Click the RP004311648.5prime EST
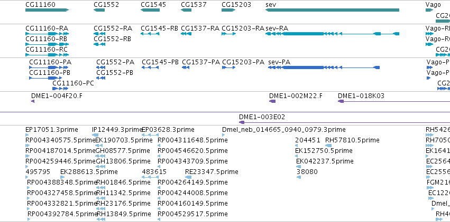This screenshot has width=450, height=222. [x=159, y=146]
